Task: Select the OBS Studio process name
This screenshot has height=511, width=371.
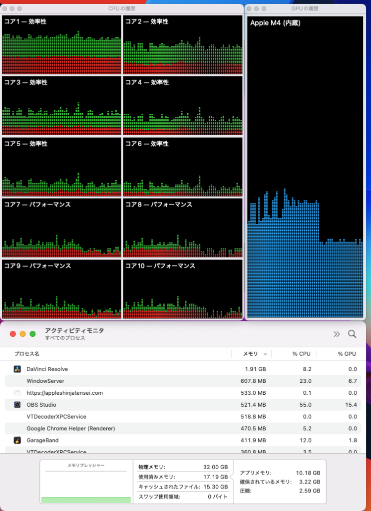Action: point(41,405)
